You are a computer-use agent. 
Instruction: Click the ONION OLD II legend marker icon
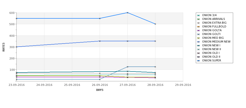pos(199,57)
